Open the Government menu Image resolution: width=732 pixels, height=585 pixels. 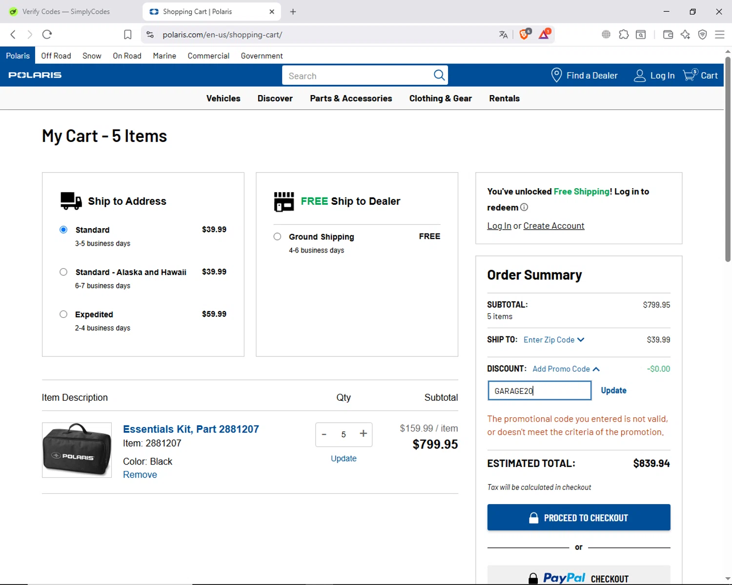tap(262, 56)
